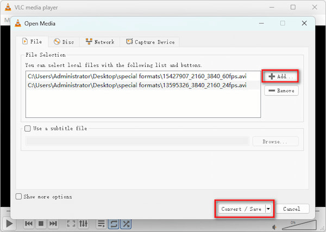
Task: Click the subtitle Browse... button
Action: pyautogui.click(x=275, y=142)
